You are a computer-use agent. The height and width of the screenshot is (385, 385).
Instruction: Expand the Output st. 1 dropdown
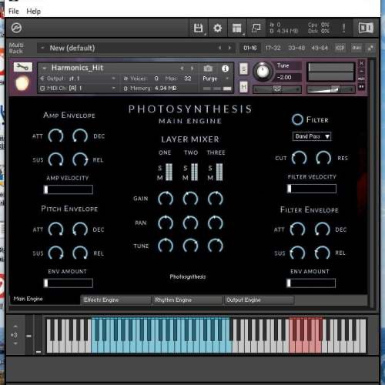point(113,79)
